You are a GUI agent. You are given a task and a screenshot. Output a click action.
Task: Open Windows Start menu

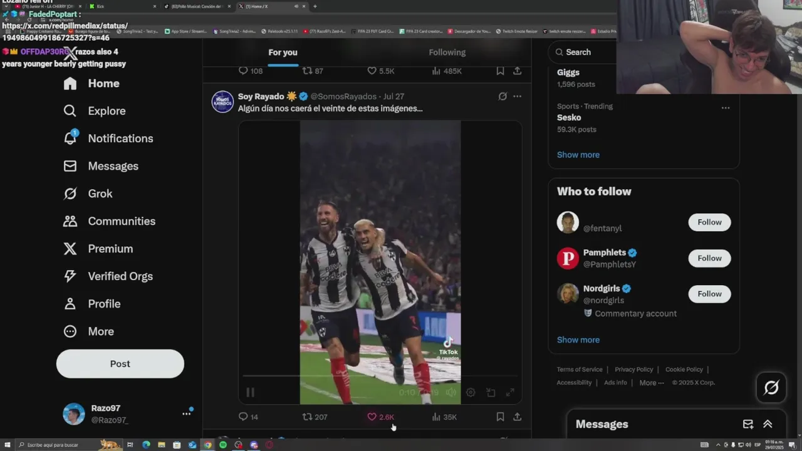tap(7, 445)
